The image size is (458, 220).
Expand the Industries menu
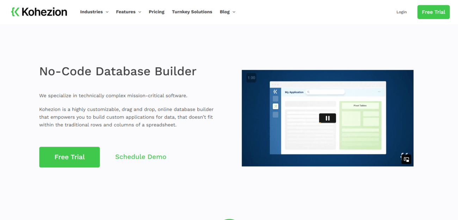[94, 12]
